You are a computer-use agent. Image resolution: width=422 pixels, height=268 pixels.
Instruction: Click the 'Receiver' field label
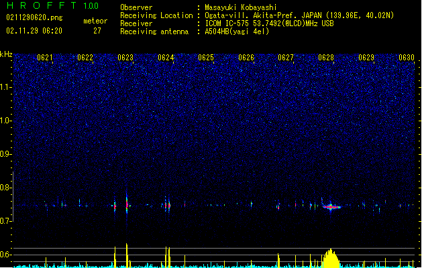click(136, 23)
